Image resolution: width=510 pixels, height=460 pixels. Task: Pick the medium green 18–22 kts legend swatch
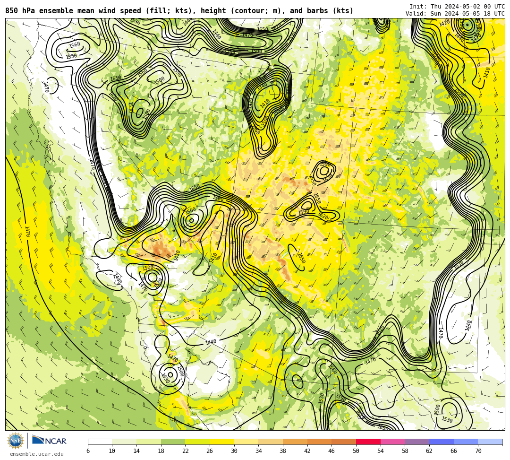pyautogui.click(x=173, y=442)
